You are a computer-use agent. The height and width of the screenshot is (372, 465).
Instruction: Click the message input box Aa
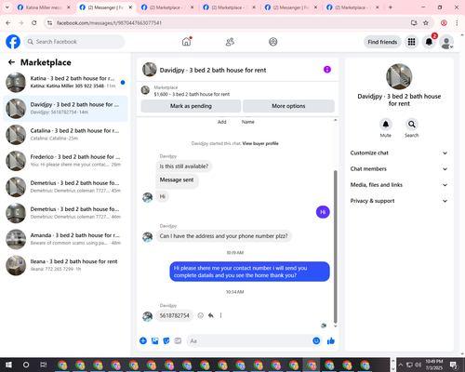(x=248, y=341)
